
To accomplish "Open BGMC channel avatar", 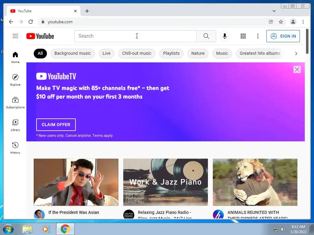I will (x=128, y=214).
